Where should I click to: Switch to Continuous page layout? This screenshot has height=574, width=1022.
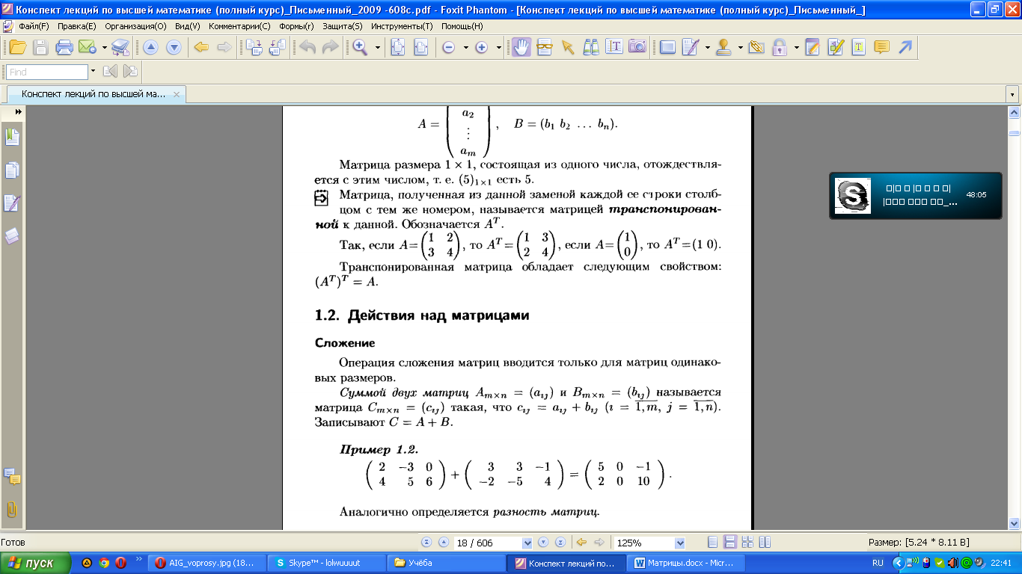(x=730, y=543)
